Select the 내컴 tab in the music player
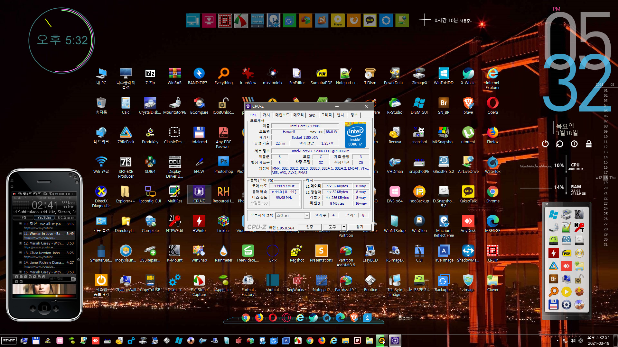Screen dimensions: 618x347 23,218
